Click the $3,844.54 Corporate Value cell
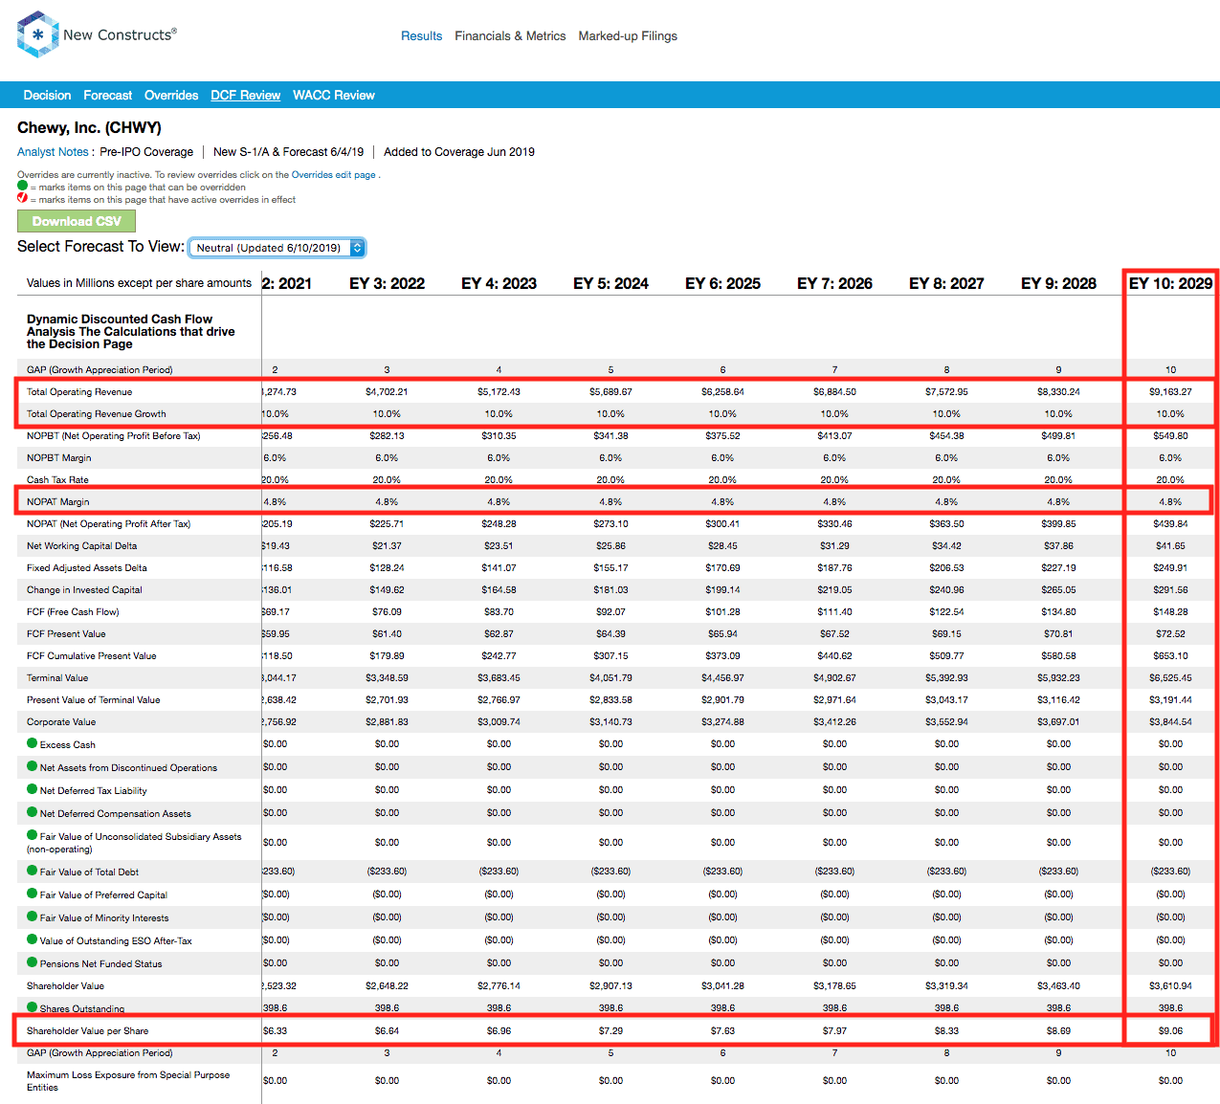This screenshot has width=1220, height=1104. tap(1170, 721)
